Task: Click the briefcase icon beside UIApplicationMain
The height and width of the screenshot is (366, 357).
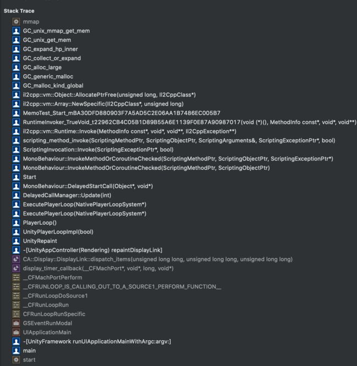Action: [16, 332]
